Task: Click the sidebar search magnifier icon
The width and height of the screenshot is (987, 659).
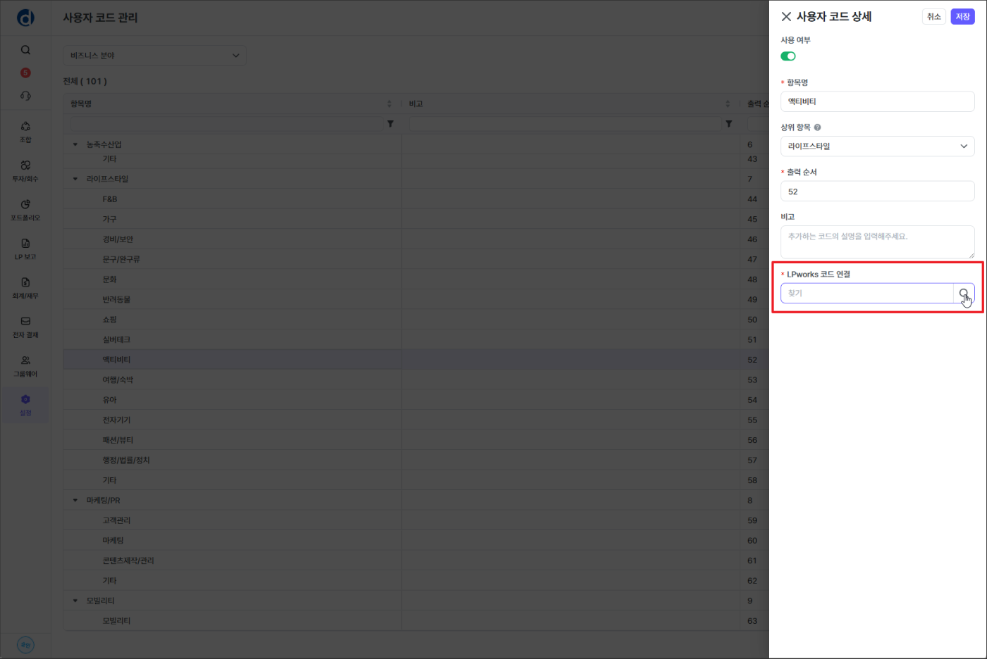Action: point(25,50)
